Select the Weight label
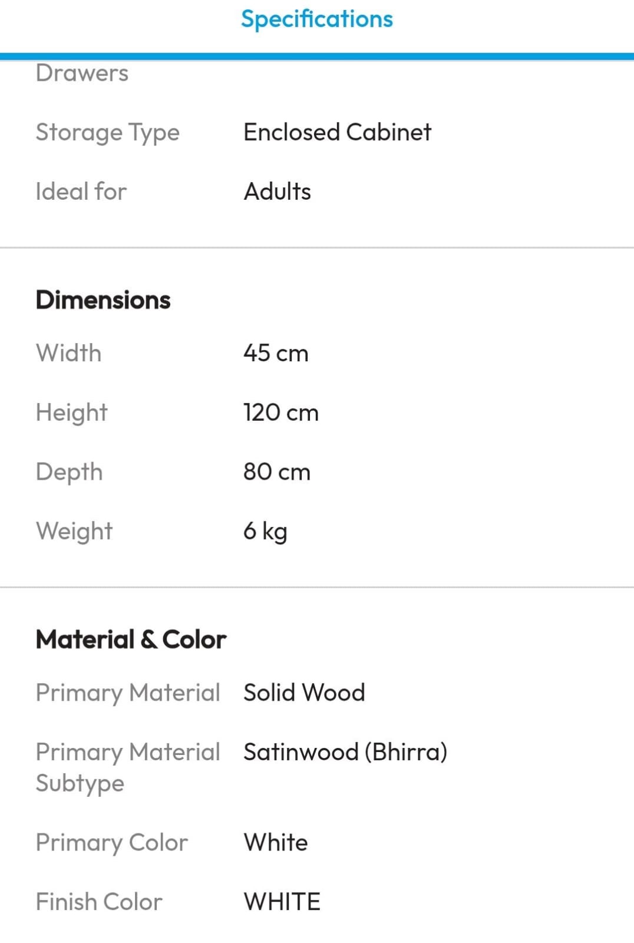This screenshot has height=943, width=634. [x=74, y=531]
